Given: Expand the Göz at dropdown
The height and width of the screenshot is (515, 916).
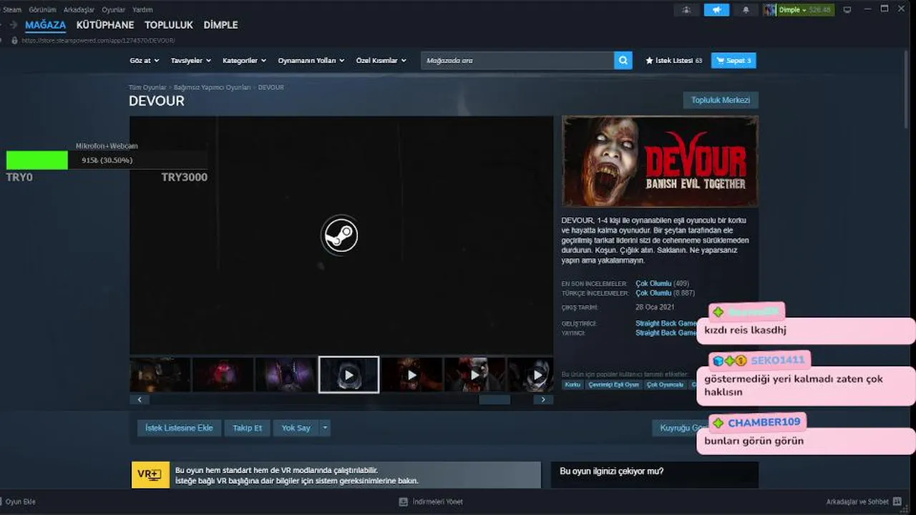Looking at the screenshot, I should click(x=145, y=61).
